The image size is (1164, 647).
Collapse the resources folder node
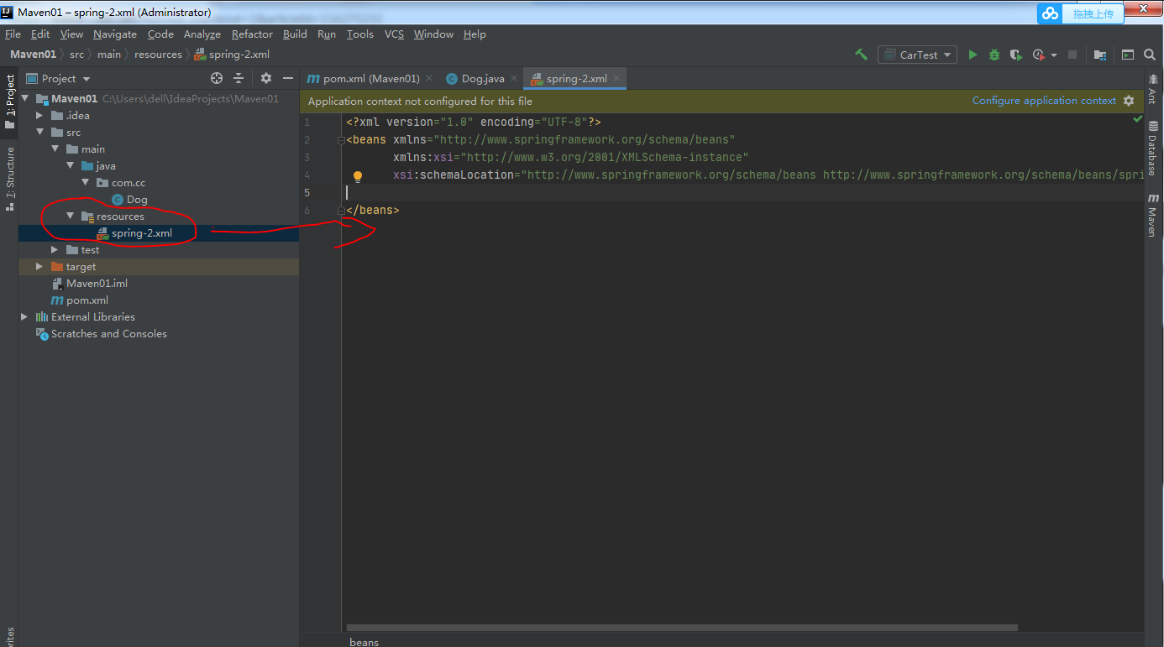tap(70, 217)
